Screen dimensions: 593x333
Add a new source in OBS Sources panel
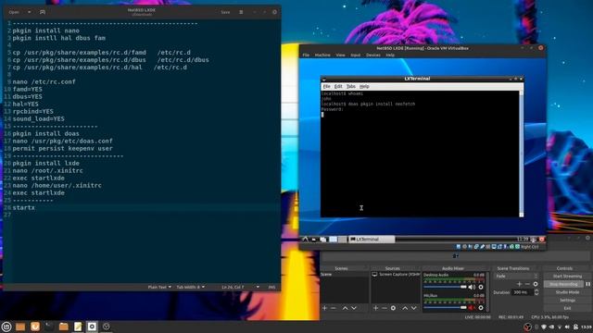[x=375, y=308]
